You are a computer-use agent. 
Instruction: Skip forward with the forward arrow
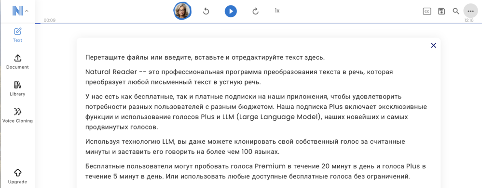click(255, 12)
